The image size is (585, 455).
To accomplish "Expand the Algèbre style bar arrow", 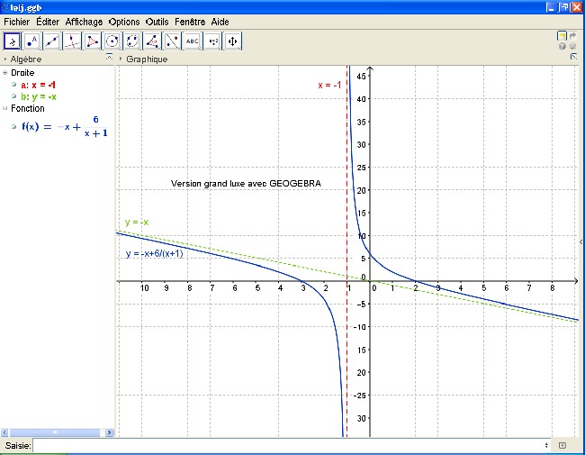I will [5, 59].
